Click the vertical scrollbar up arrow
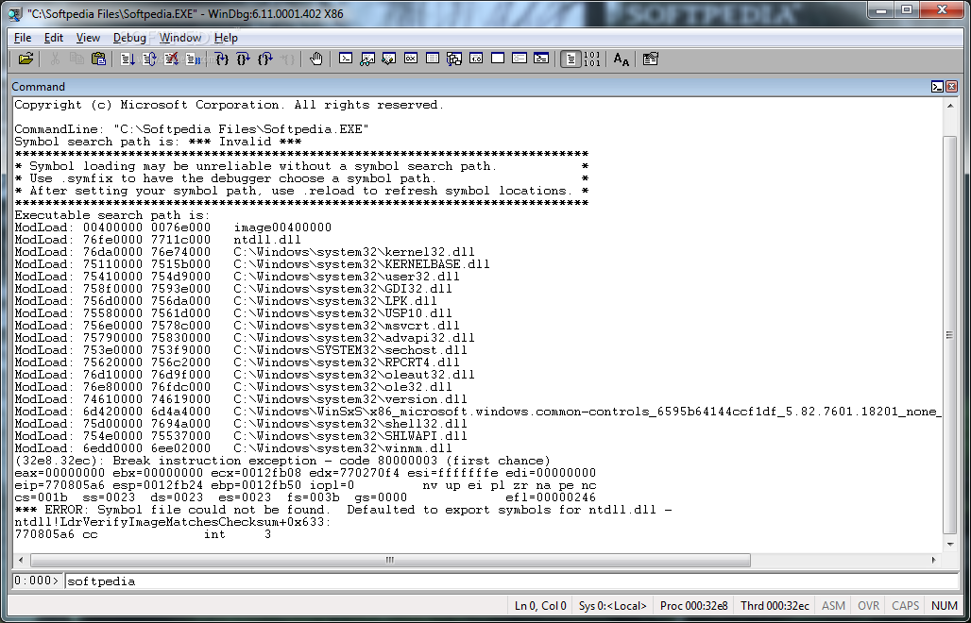 point(950,106)
